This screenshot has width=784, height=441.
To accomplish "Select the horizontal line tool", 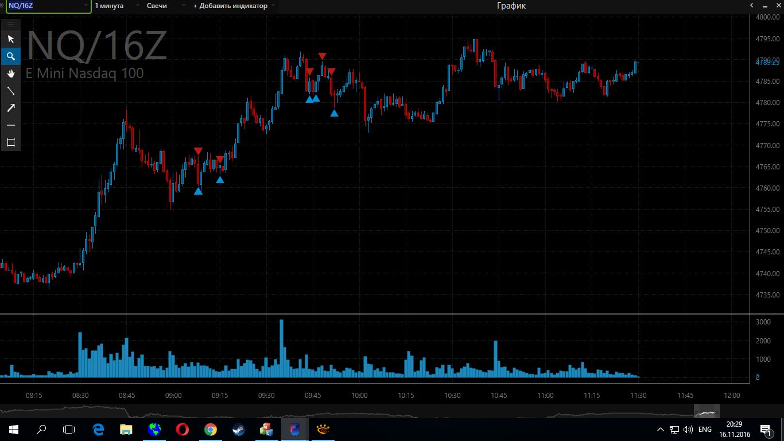I will (x=10, y=125).
